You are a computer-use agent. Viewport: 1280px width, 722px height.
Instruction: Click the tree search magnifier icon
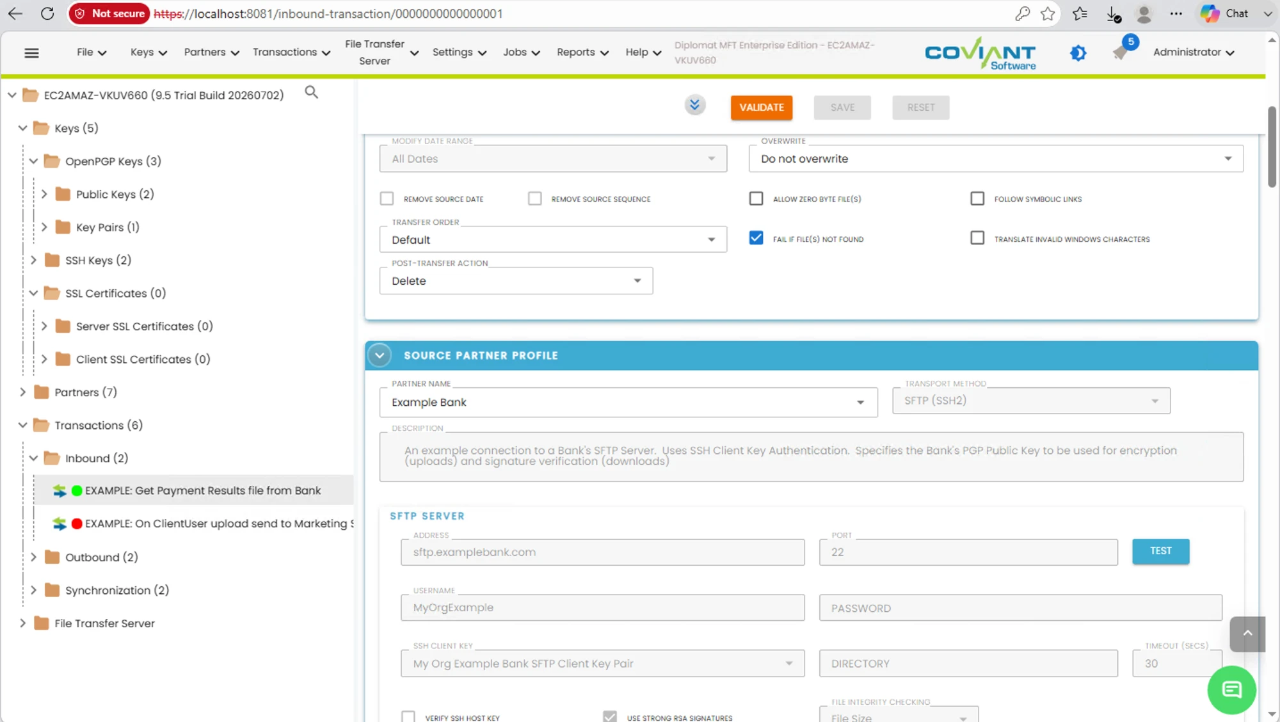311,92
